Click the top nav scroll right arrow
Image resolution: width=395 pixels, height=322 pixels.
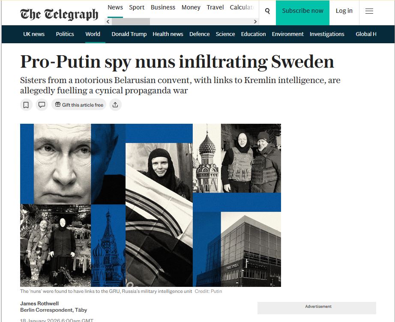pos(255,22)
